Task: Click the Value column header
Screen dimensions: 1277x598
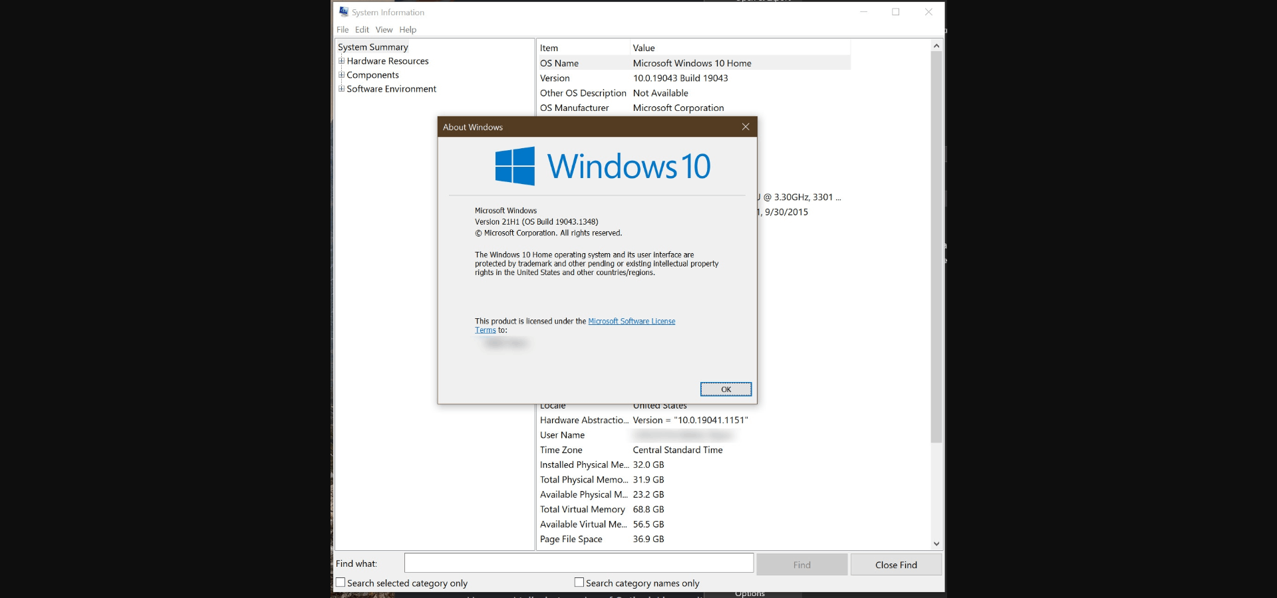Action: coord(740,48)
